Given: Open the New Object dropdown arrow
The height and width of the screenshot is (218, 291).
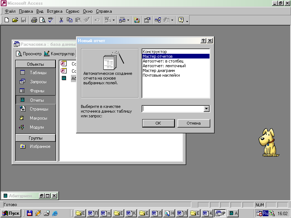Looking at the screenshot, I should (172, 20).
